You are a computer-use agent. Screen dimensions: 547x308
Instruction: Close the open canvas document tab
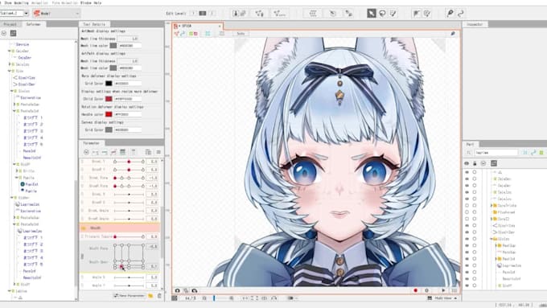point(220,27)
